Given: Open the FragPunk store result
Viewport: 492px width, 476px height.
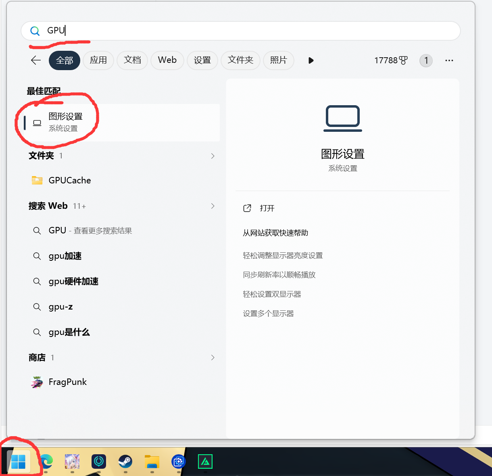Looking at the screenshot, I should pyautogui.click(x=121, y=382).
